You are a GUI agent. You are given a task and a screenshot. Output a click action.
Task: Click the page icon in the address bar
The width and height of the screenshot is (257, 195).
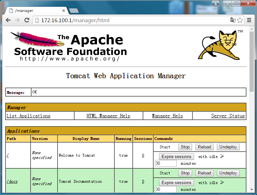37,20
